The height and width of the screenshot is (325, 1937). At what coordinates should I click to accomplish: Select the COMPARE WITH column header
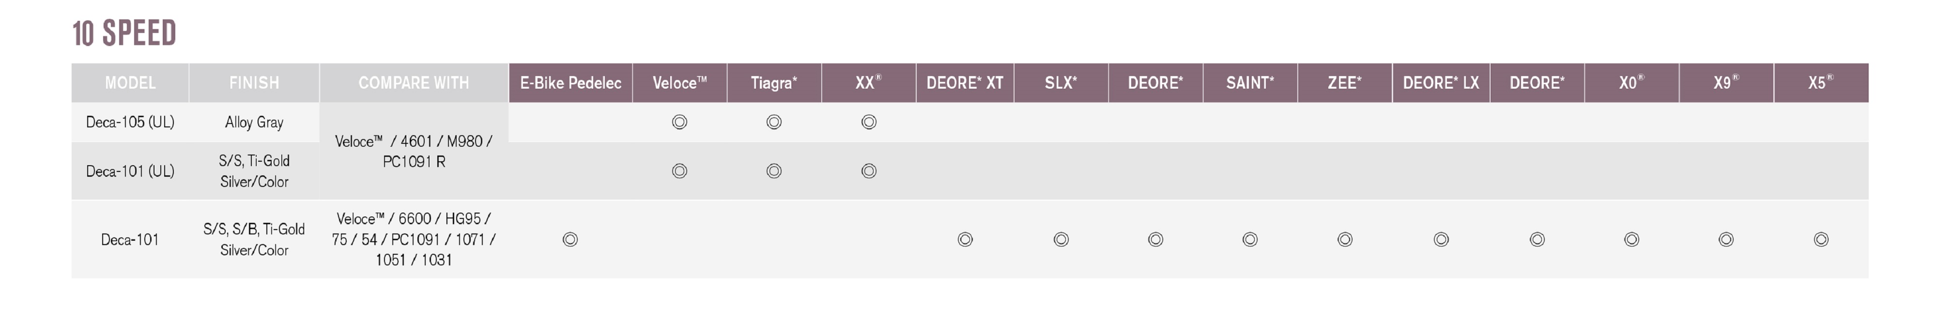coord(414,83)
